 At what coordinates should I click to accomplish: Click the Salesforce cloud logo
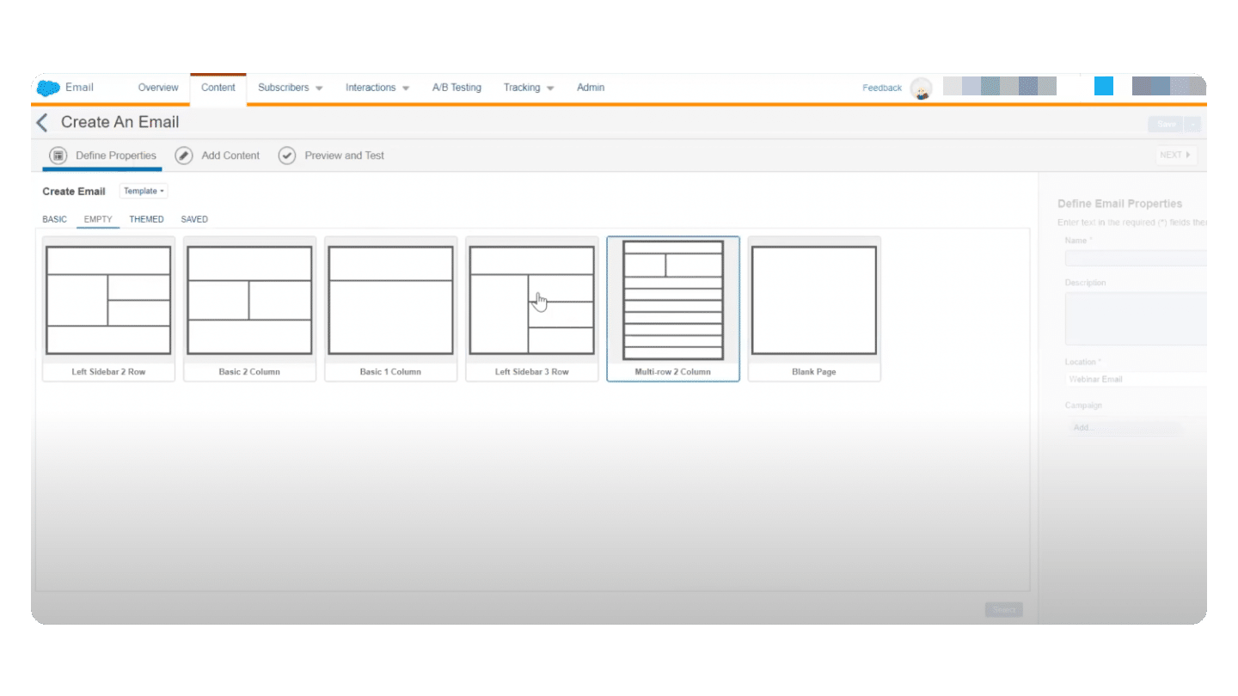(48, 88)
